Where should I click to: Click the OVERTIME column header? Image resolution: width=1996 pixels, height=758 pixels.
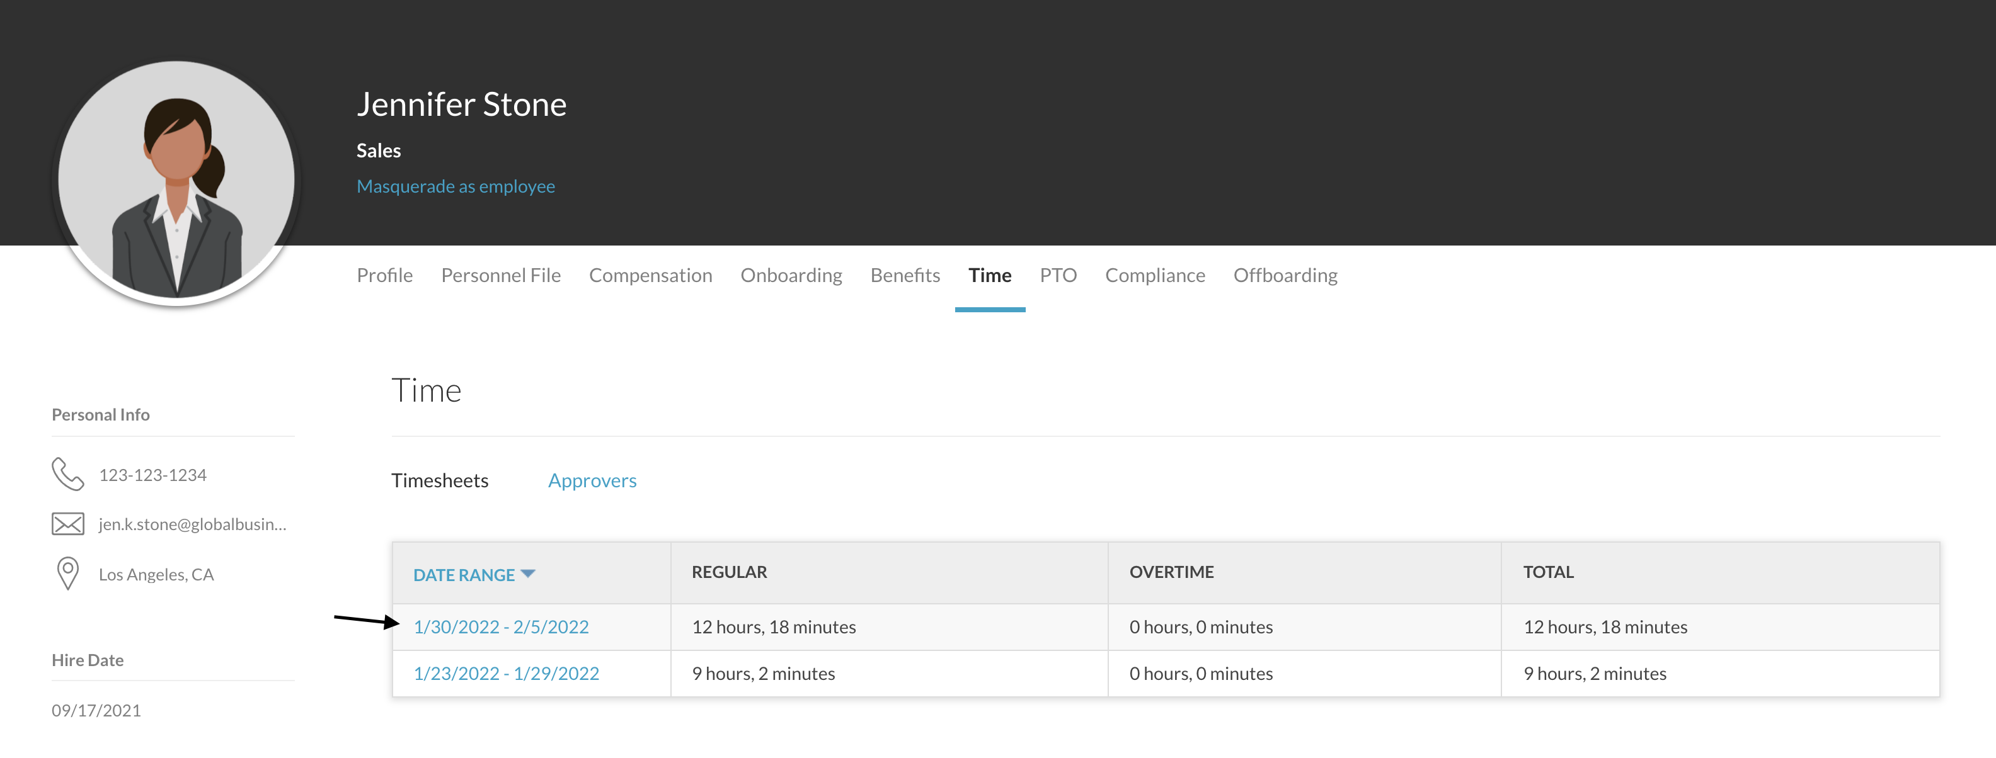1171,572
